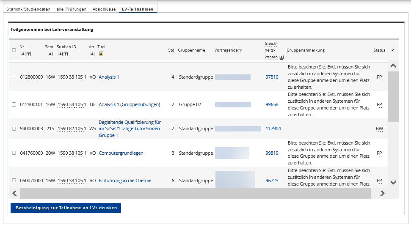The image size is (411, 227).
Task: Click the horizontal scroll right arrow
Action: tap(383, 193)
